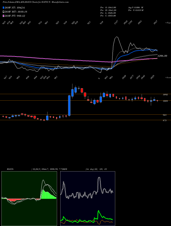
Task: Click the tall blue breakout candlestick
Action: (x=69, y=105)
